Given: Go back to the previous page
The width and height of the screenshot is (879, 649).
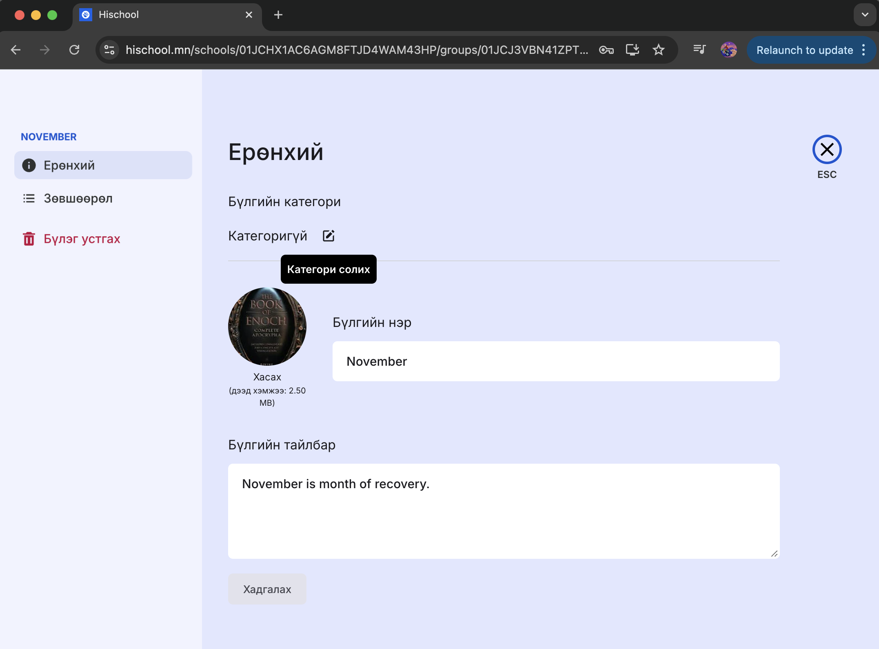Looking at the screenshot, I should coord(16,50).
